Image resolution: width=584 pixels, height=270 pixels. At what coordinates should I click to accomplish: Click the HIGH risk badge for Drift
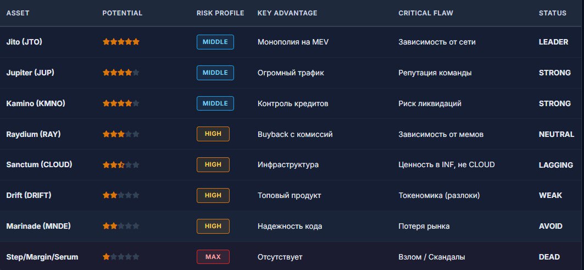(213, 195)
